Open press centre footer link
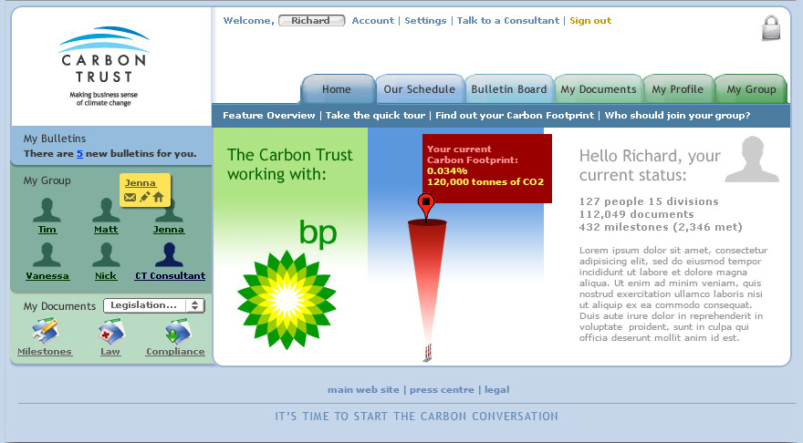Image resolution: width=803 pixels, height=443 pixels. 442,389
